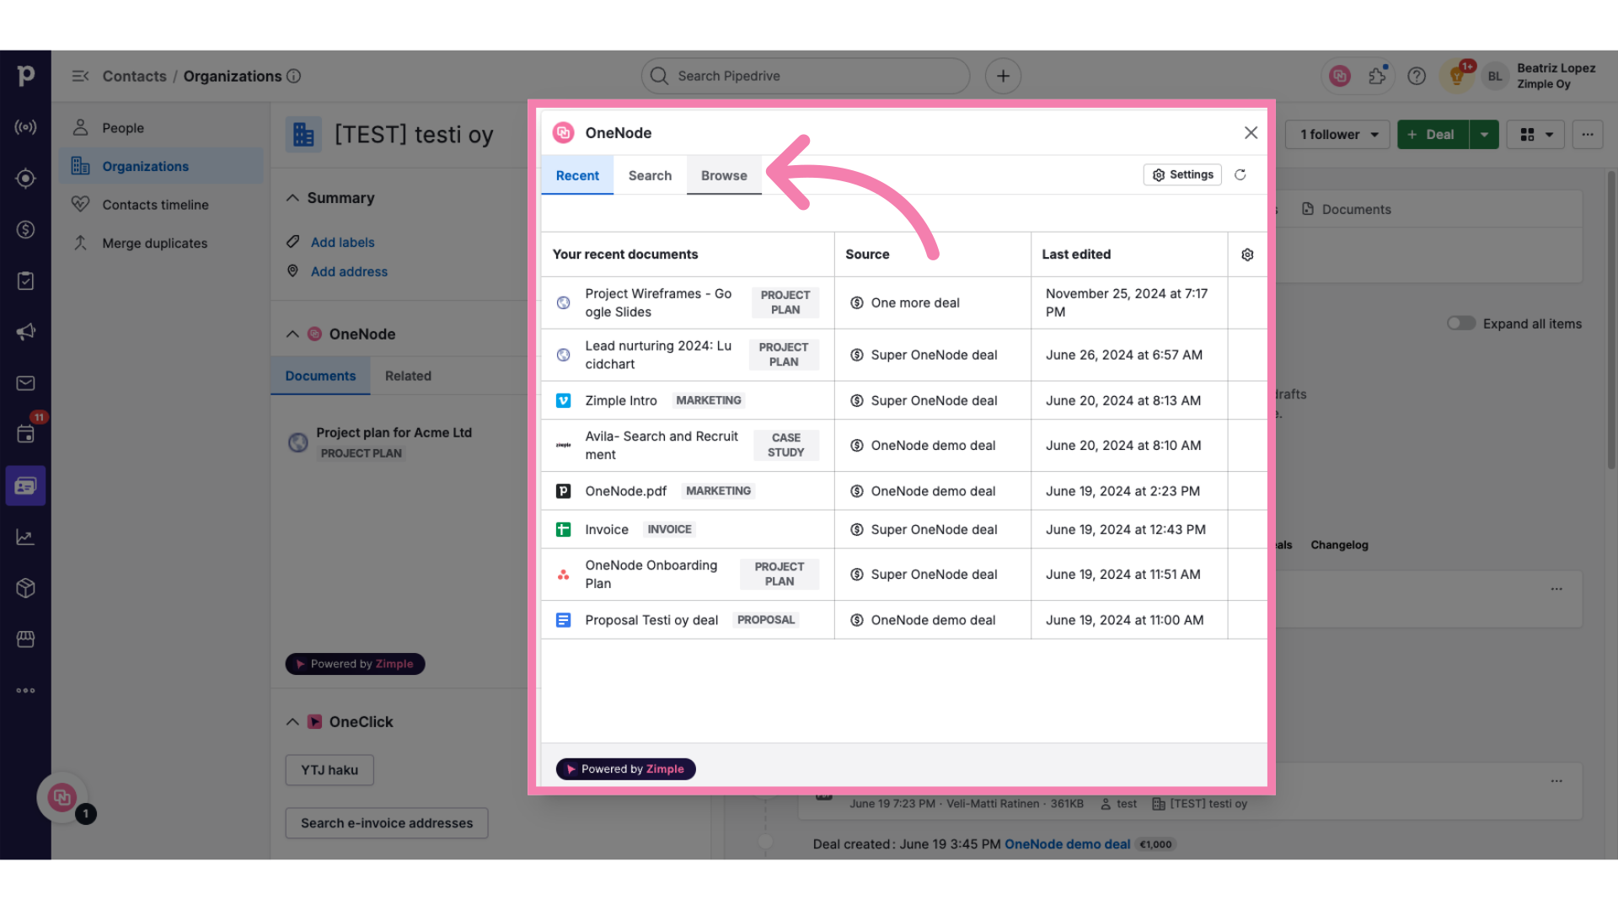Screen dimensions: 1618x910
Task: Click Search e-invoice addresses button
Action: click(387, 823)
